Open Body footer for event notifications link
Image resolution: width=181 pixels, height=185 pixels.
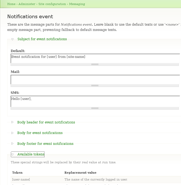coord(45,144)
